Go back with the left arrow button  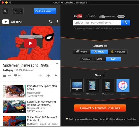point(15,11)
